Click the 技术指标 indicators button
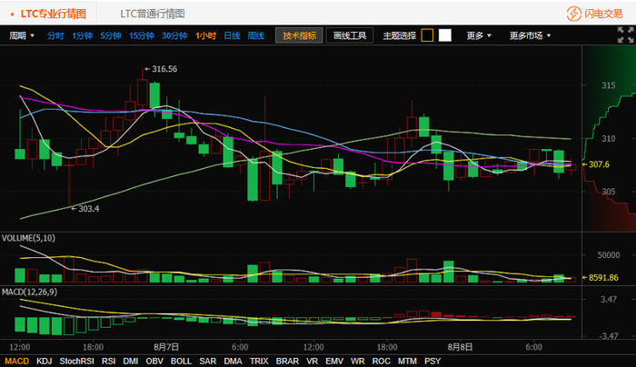The height and width of the screenshot is (367, 636). (x=299, y=35)
